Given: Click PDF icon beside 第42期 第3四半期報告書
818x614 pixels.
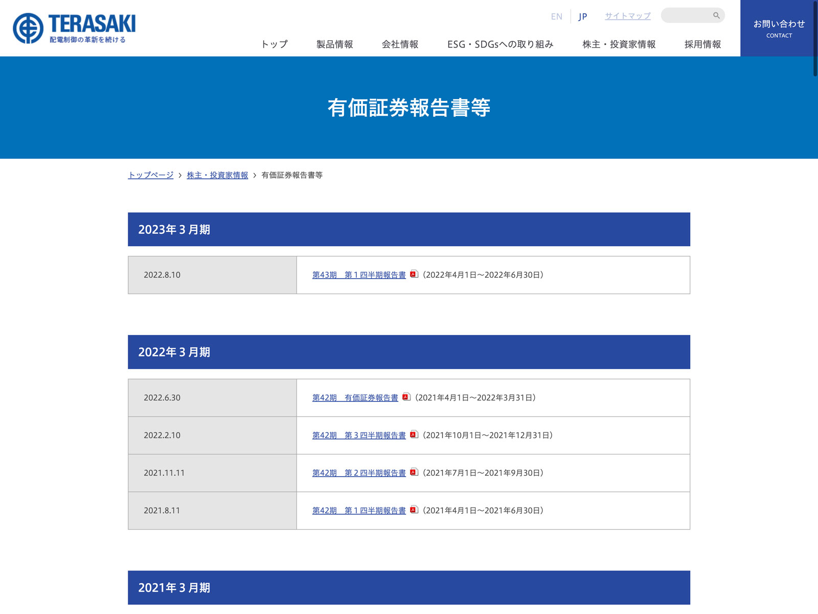Looking at the screenshot, I should [x=414, y=435].
